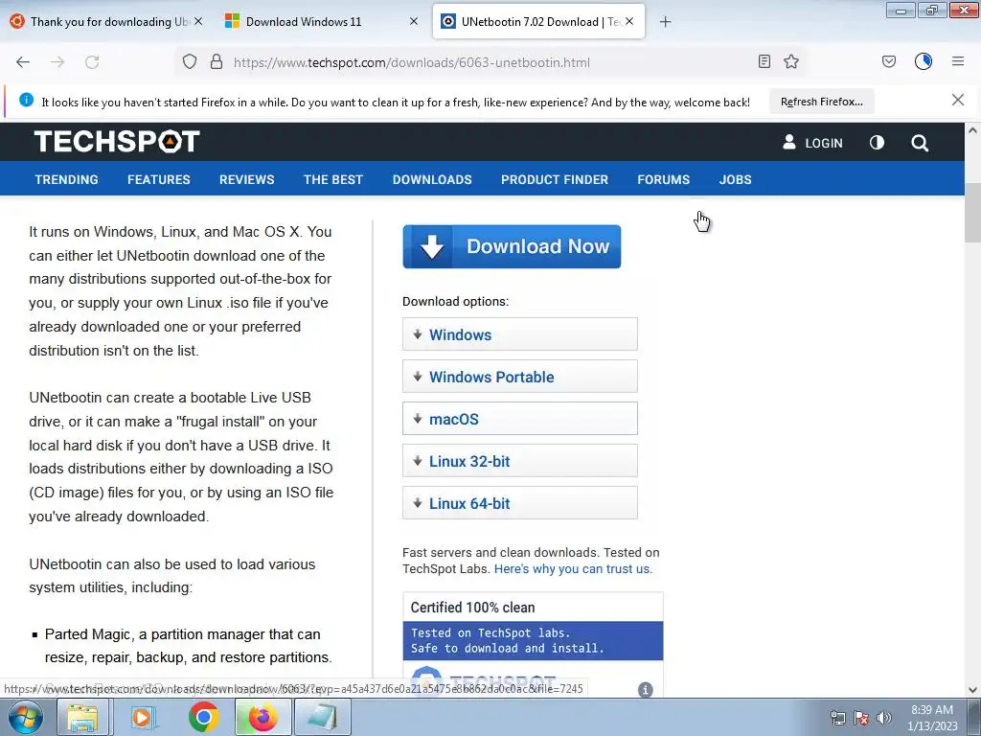The width and height of the screenshot is (981, 736).
Task: Open Action Center flag tray icon
Action: coord(861,718)
